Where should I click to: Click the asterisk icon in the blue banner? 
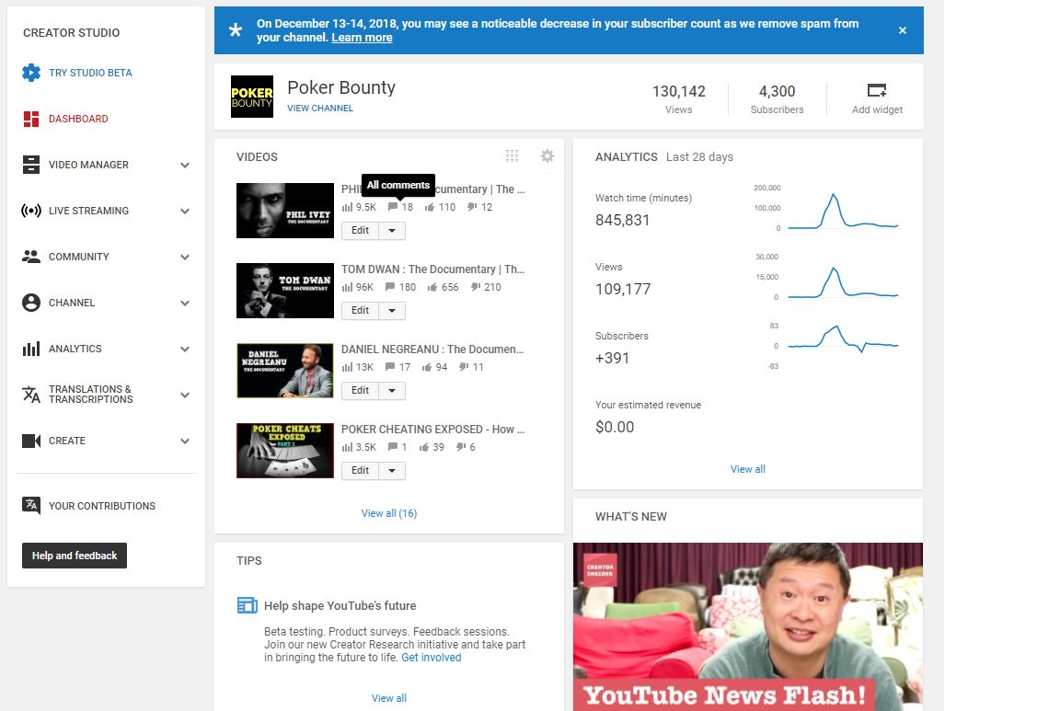(x=236, y=30)
